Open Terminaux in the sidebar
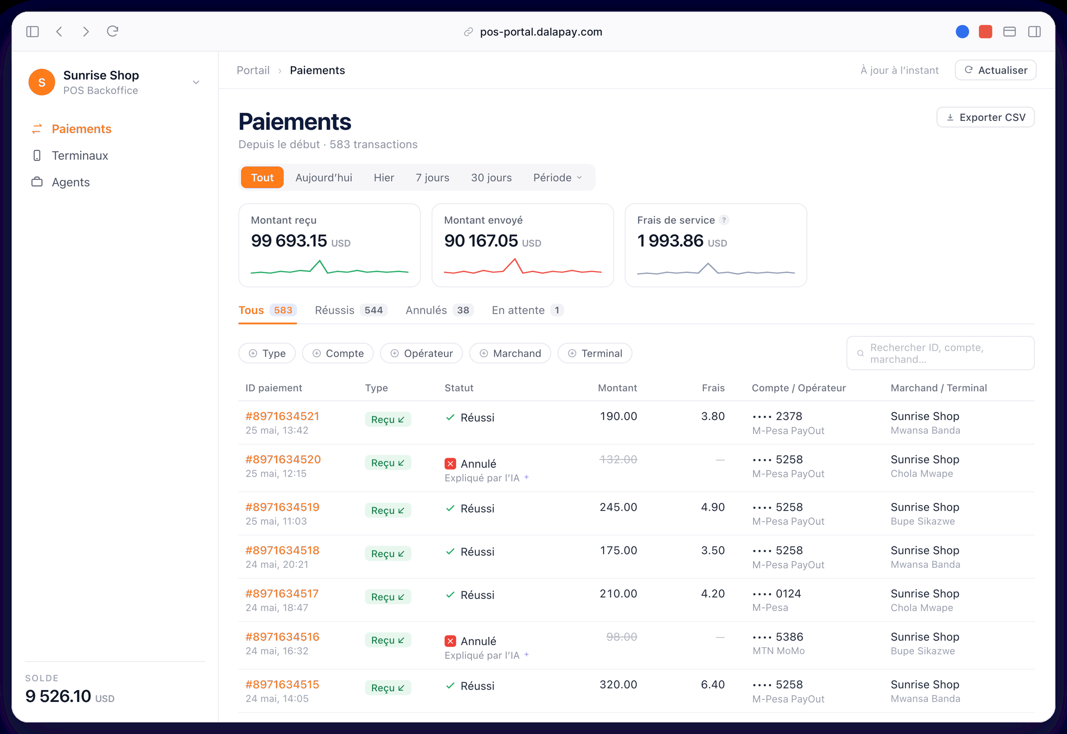This screenshot has height=734, width=1067. point(80,156)
